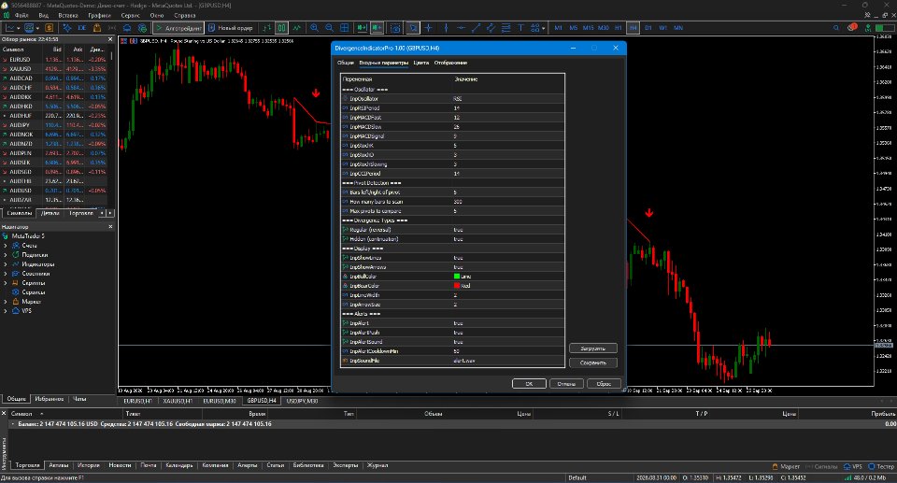
Task: Switch timeframe to MN
Action: (678, 27)
